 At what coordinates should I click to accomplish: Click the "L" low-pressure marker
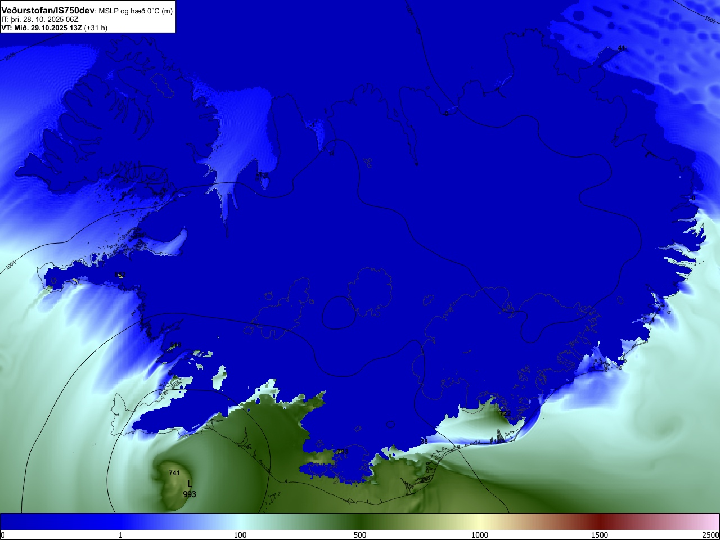tap(190, 484)
